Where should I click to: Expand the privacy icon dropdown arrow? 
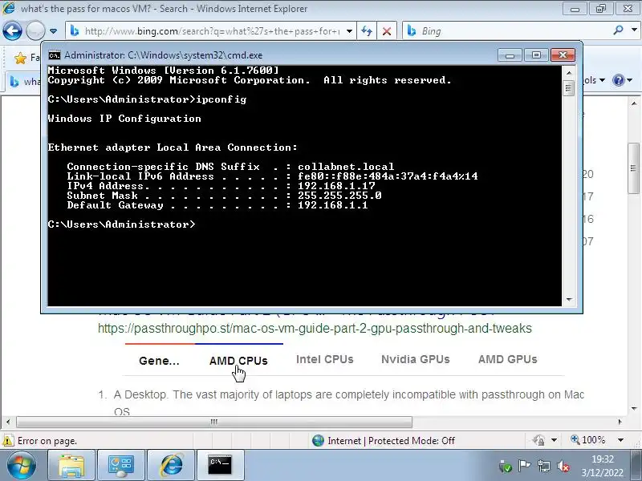click(x=554, y=440)
